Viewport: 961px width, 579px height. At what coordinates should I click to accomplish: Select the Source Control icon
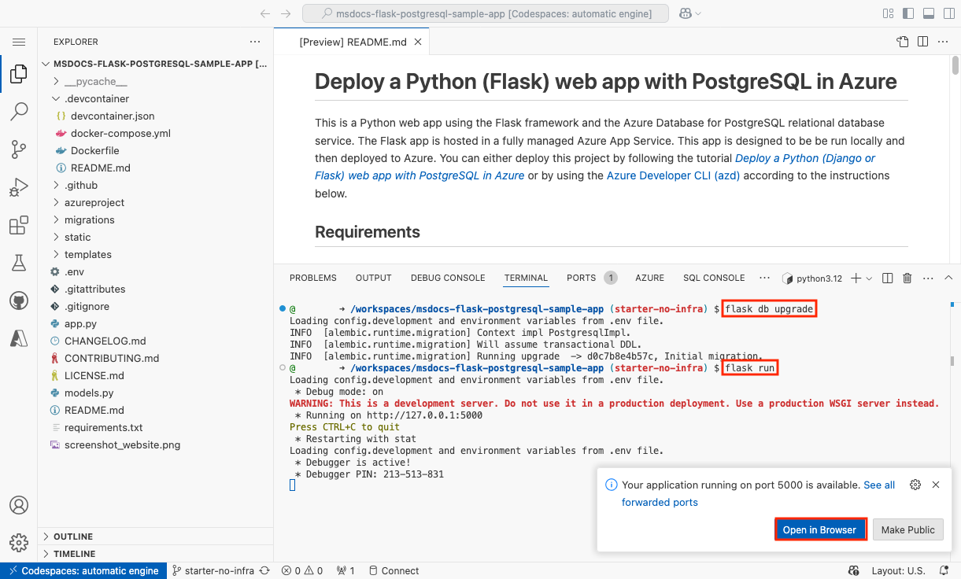[x=19, y=149]
